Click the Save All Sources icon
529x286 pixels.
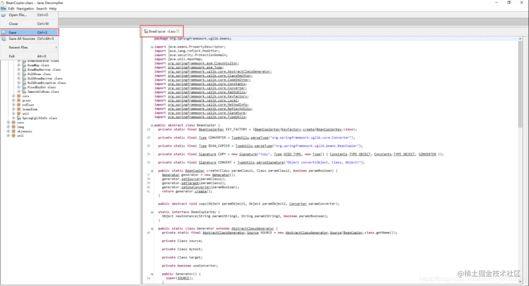[4, 39]
